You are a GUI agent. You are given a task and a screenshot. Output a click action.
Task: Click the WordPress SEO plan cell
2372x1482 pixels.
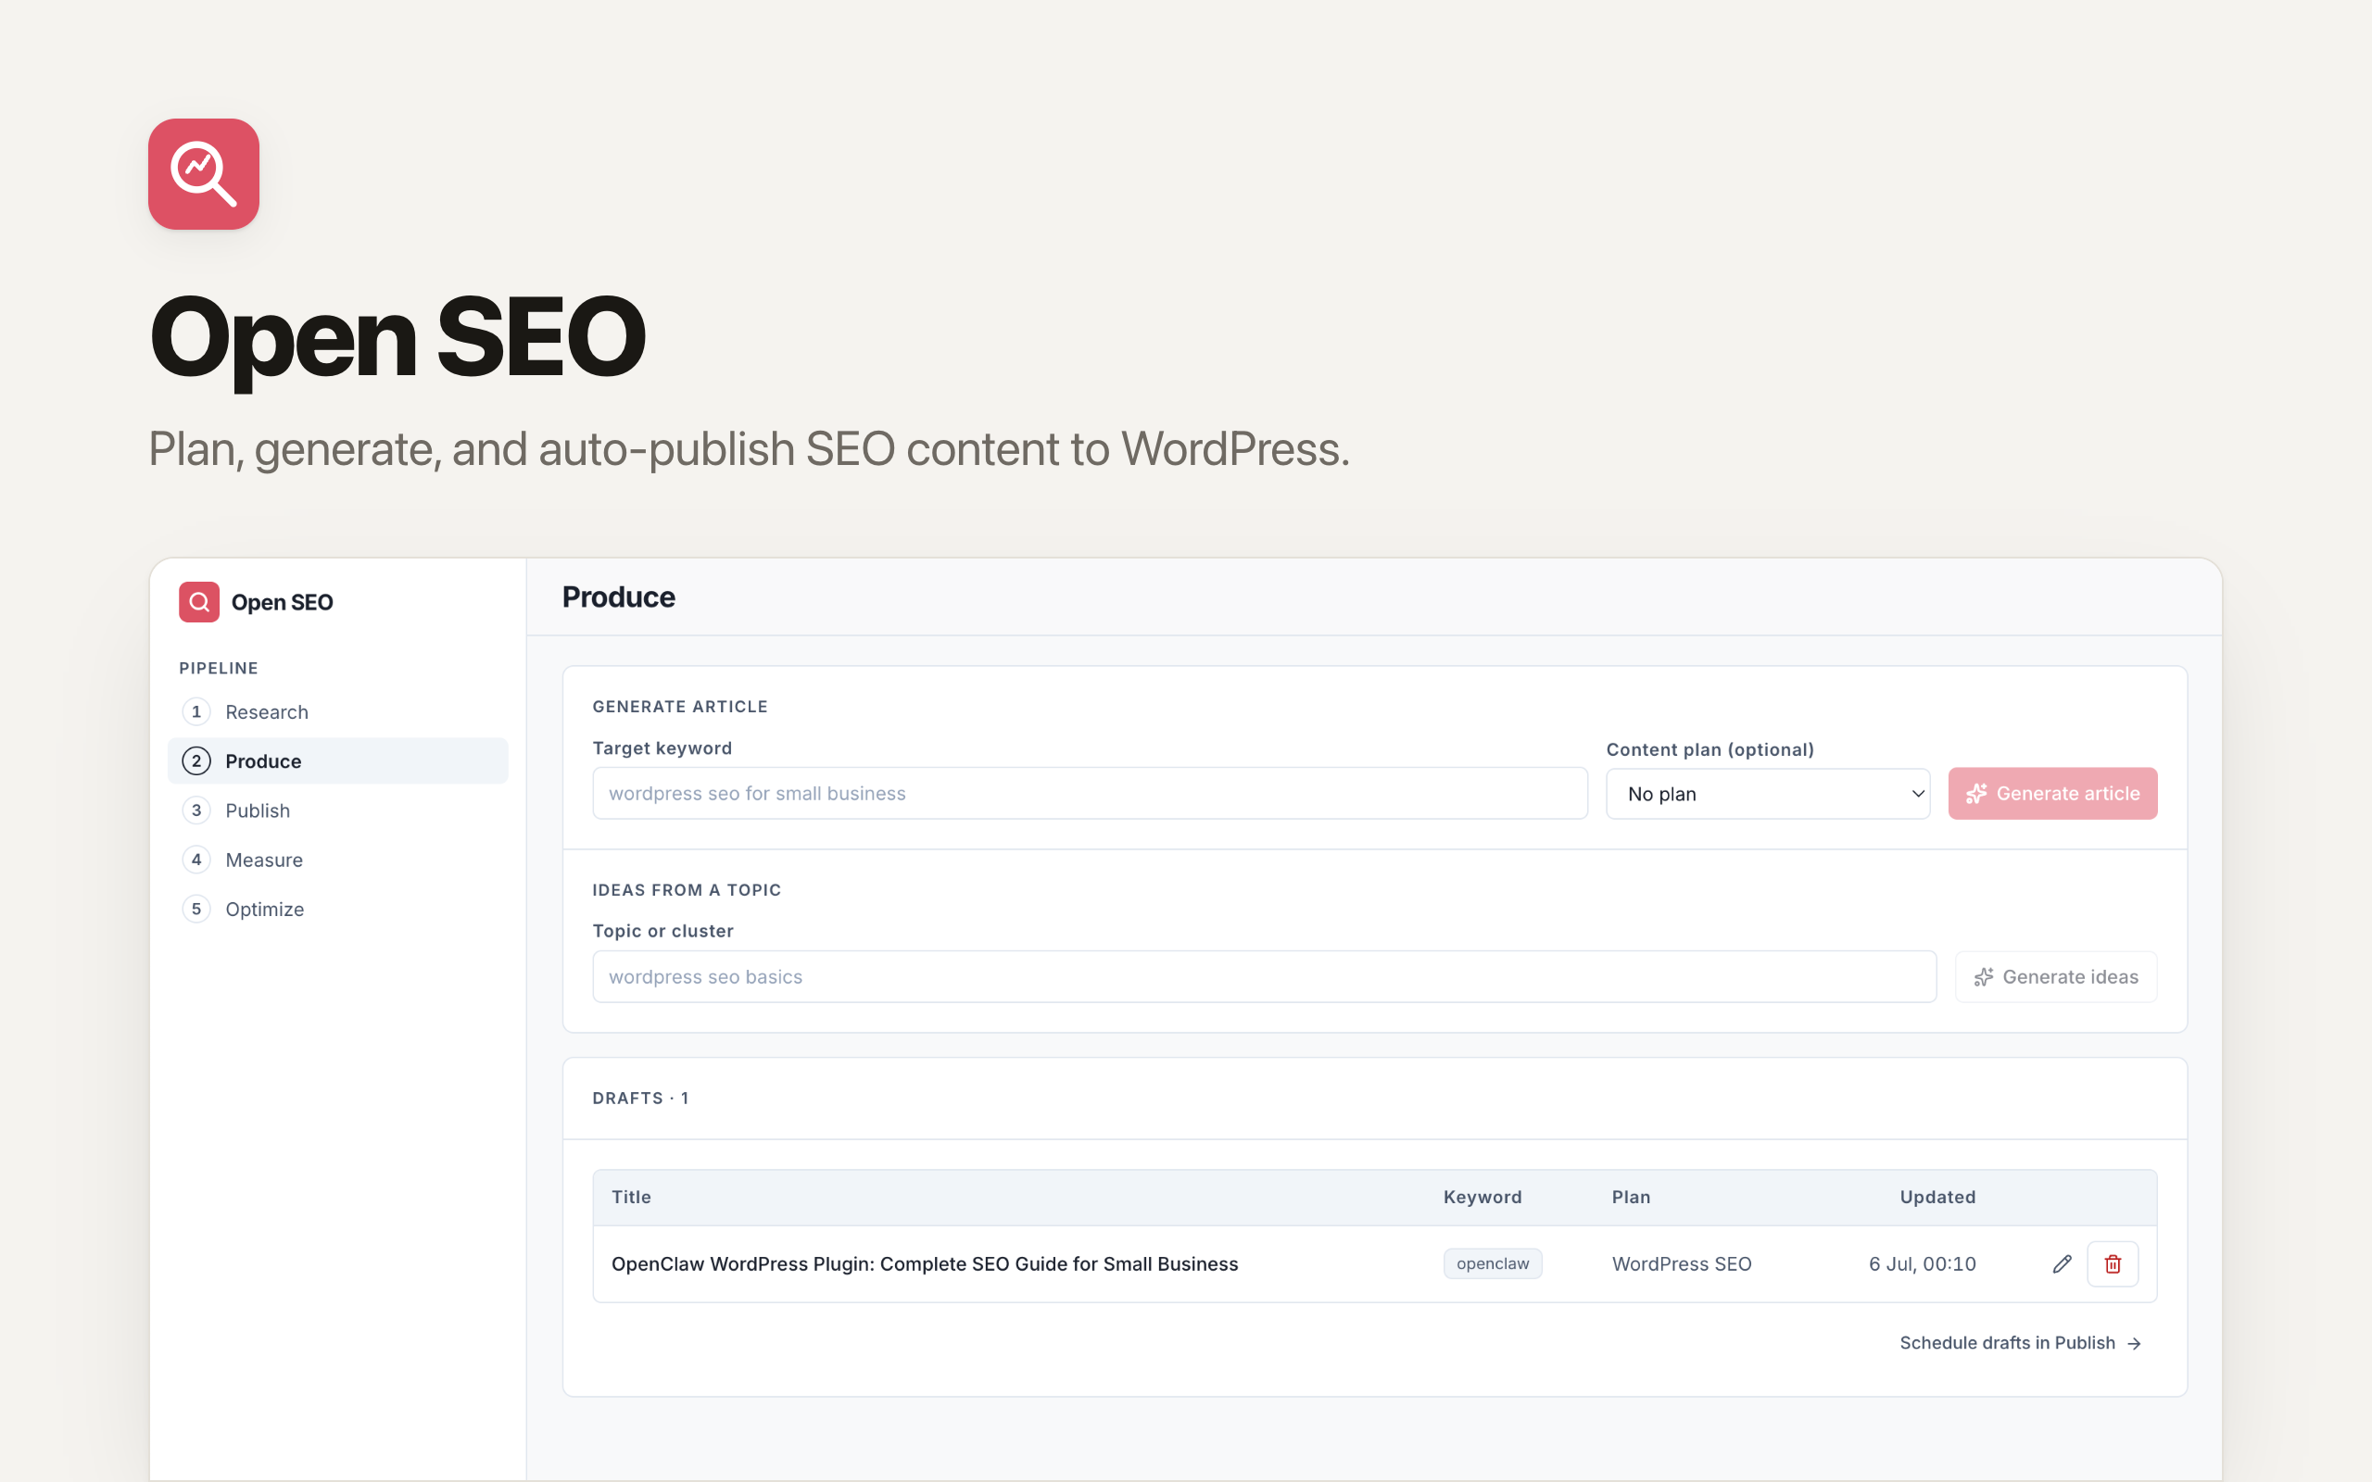pyautogui.click(x=1682, y=1264)
